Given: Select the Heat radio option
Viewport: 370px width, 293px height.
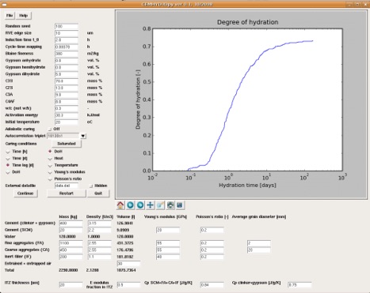Looking at the screenshot, I should coord(50,159).
